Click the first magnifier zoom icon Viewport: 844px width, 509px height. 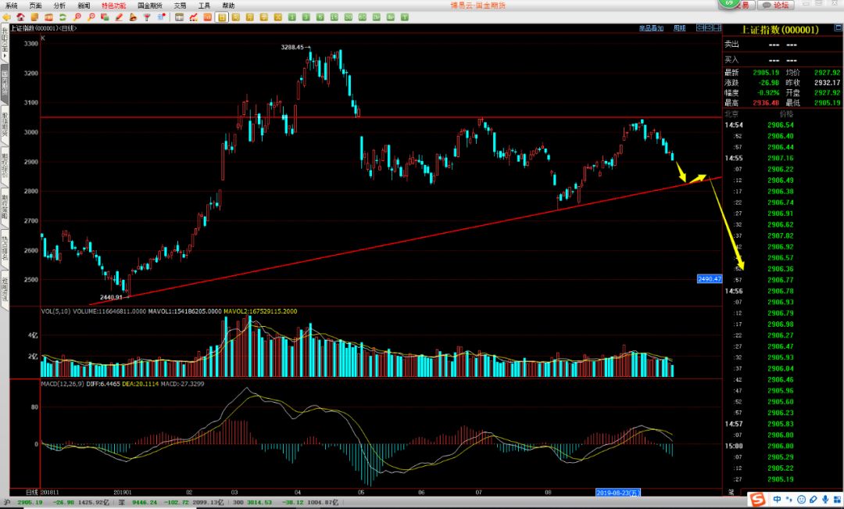(x=77, y=17)
